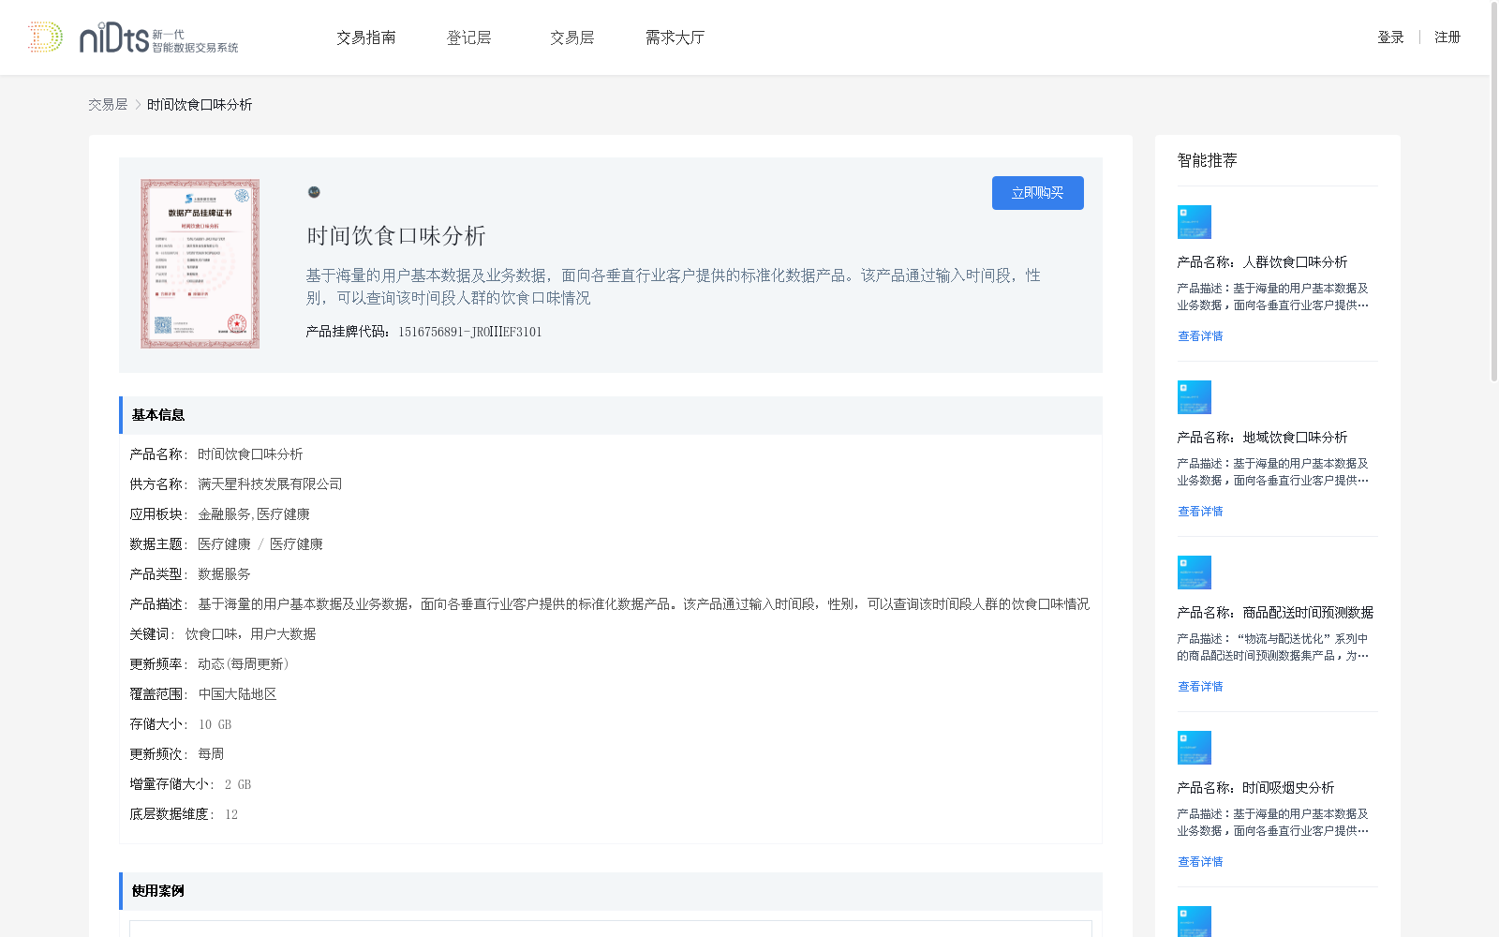Click the 登录 login link

tap(1390, 37)
